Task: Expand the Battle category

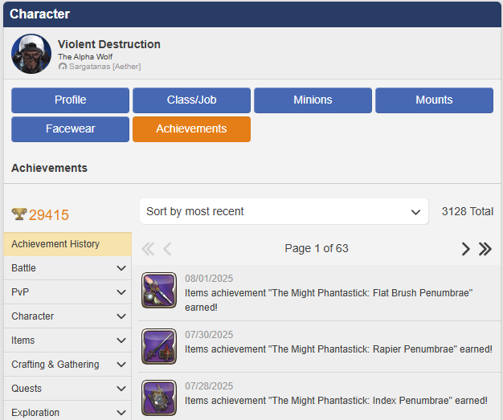Action: click(67, 268)
